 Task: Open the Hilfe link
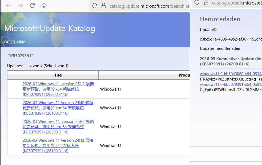(21, 42)
